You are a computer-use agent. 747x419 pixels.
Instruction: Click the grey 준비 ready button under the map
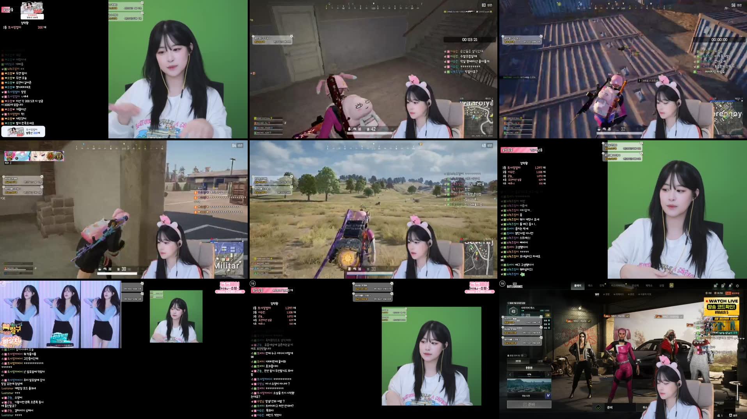click(x=529, y=404)
